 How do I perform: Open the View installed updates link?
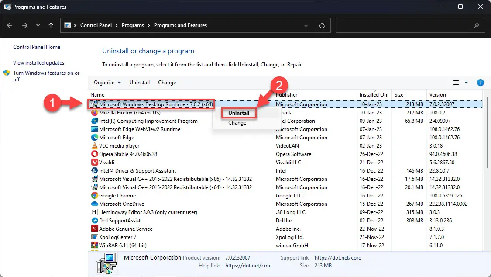pos(38,63)
